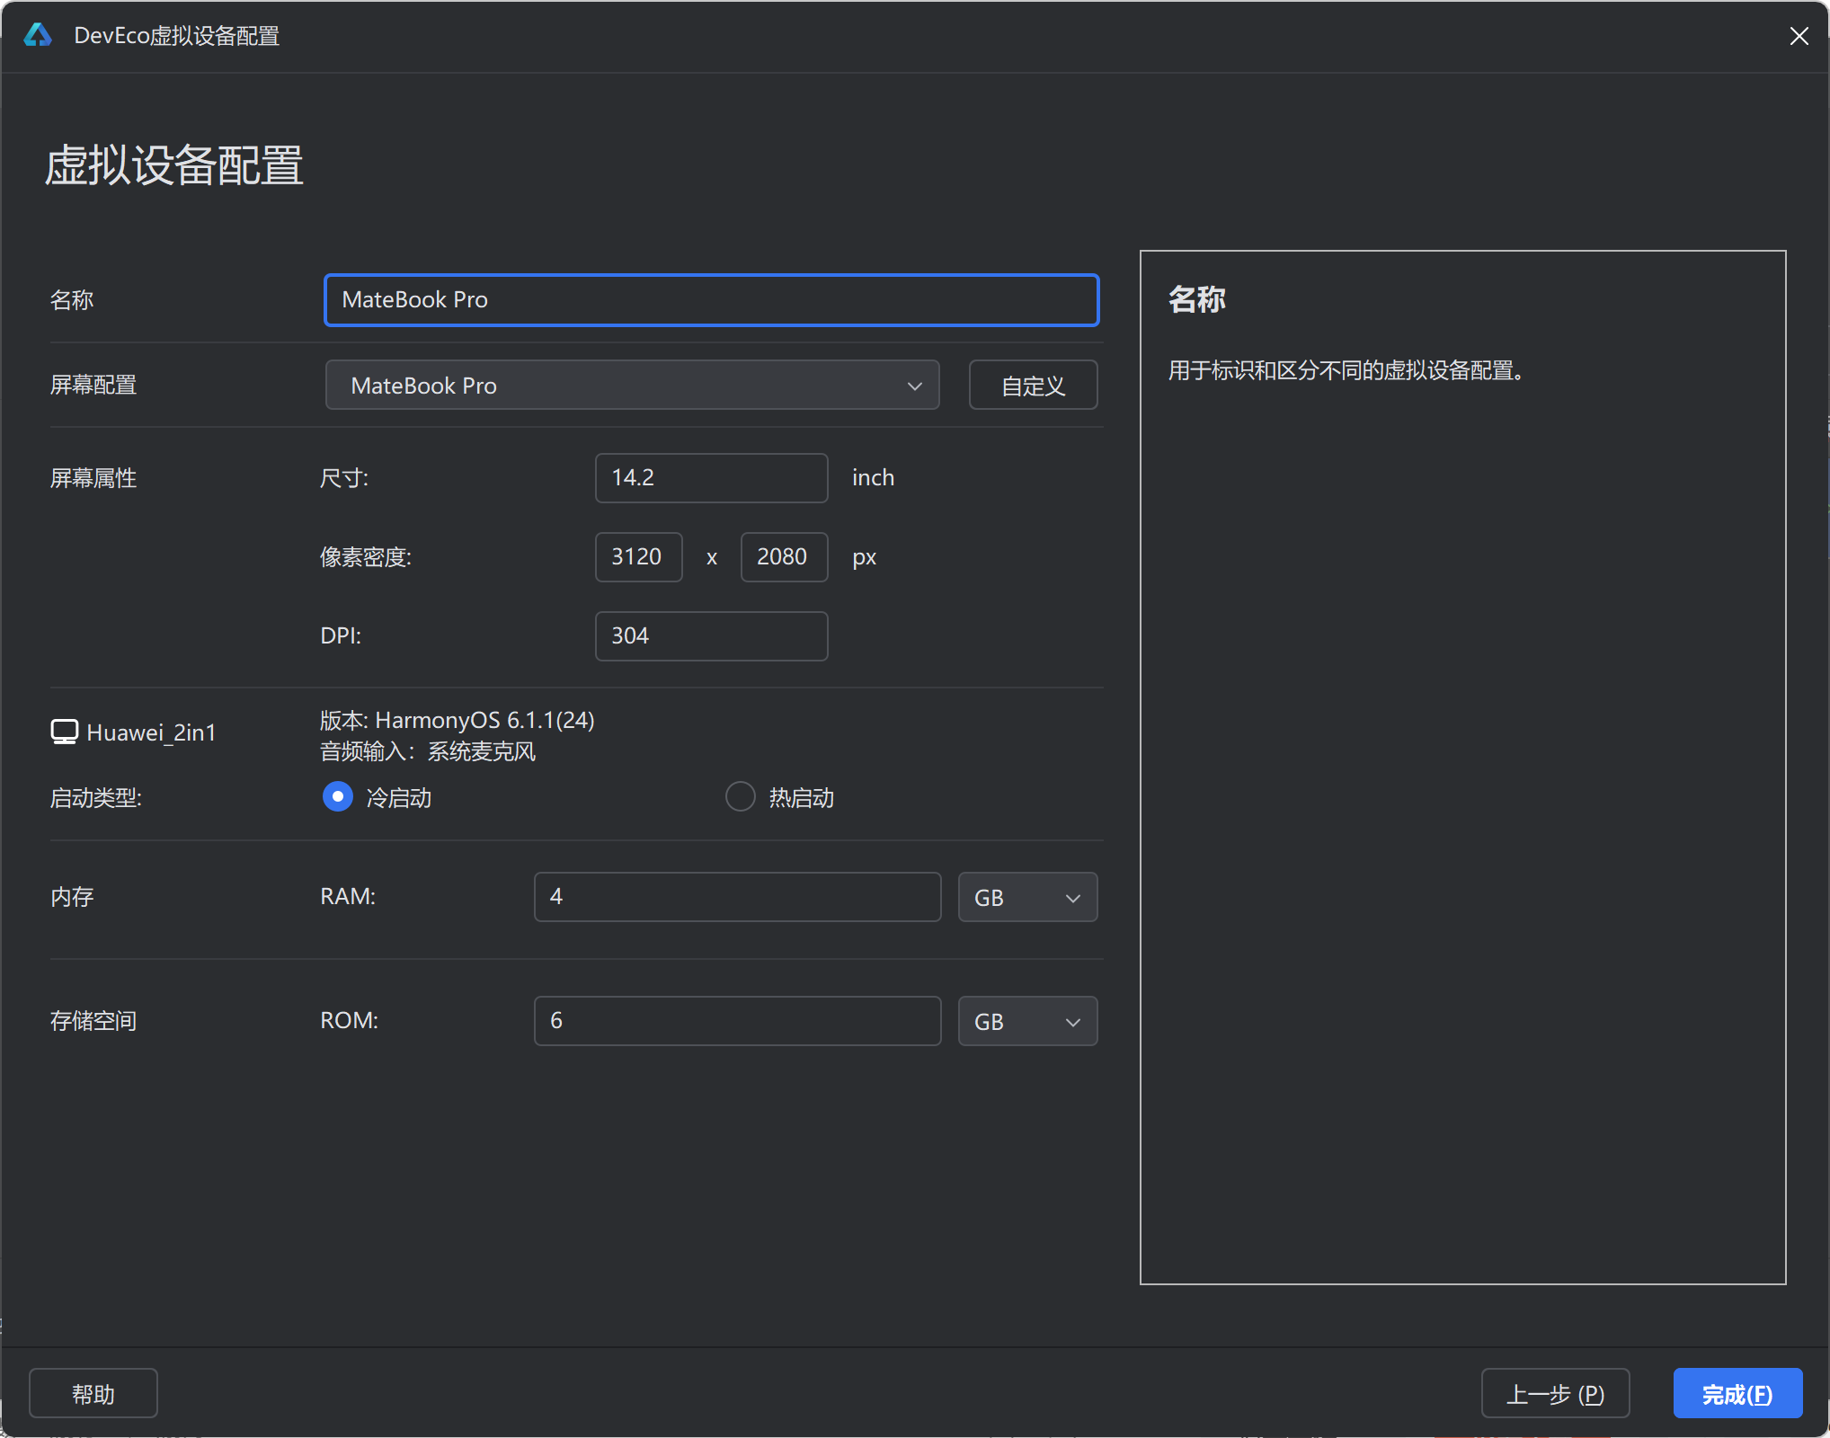
Task: Click the RAM value field
Action: pyautogui.click(x=738, y=897)
